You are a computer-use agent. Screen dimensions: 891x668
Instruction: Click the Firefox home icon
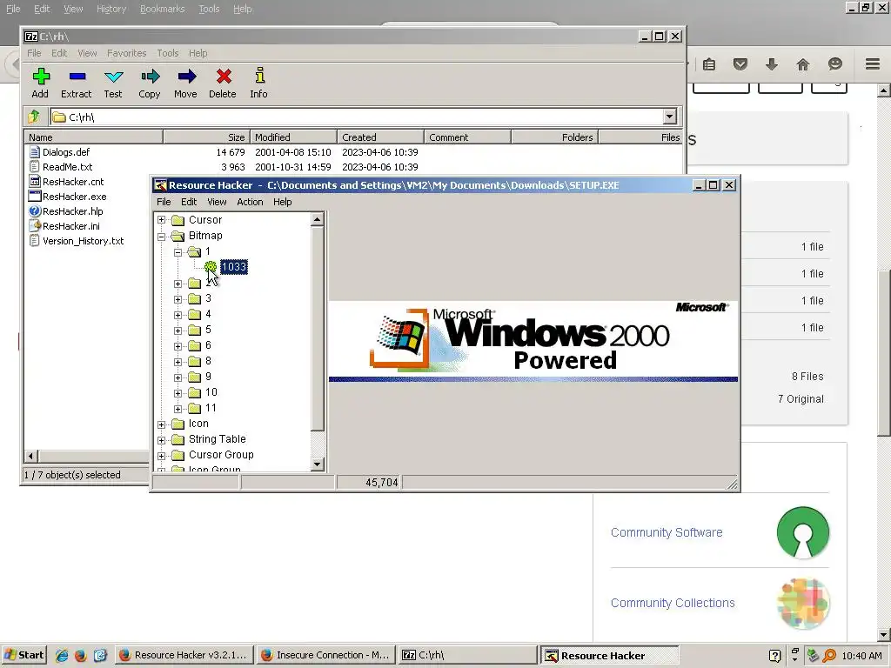[x=802, y=64]
